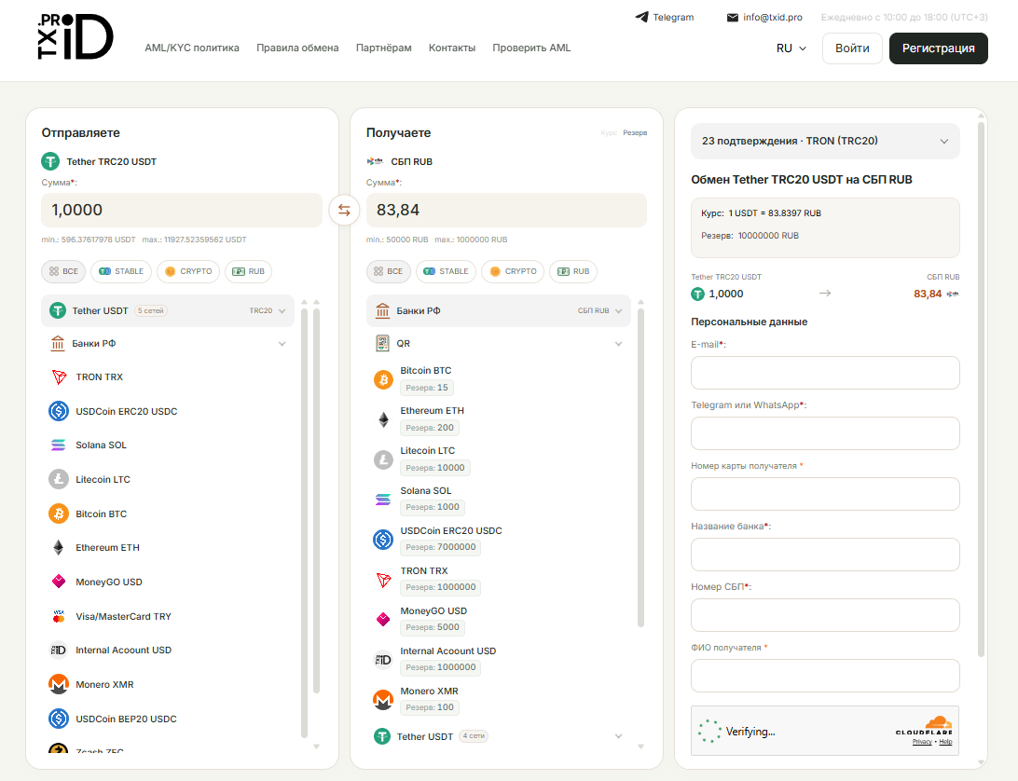Viewport: 1018px width, 781px height.
Task: Expand Банки РФ in send list
Action: tap(168, 344)
